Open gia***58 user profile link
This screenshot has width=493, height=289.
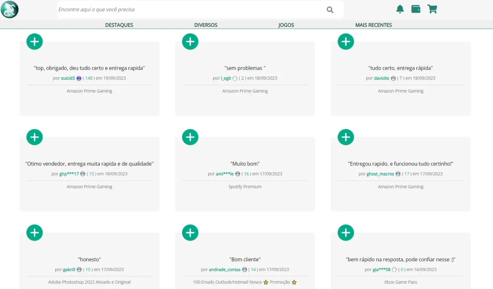click(x=382, y=270)
